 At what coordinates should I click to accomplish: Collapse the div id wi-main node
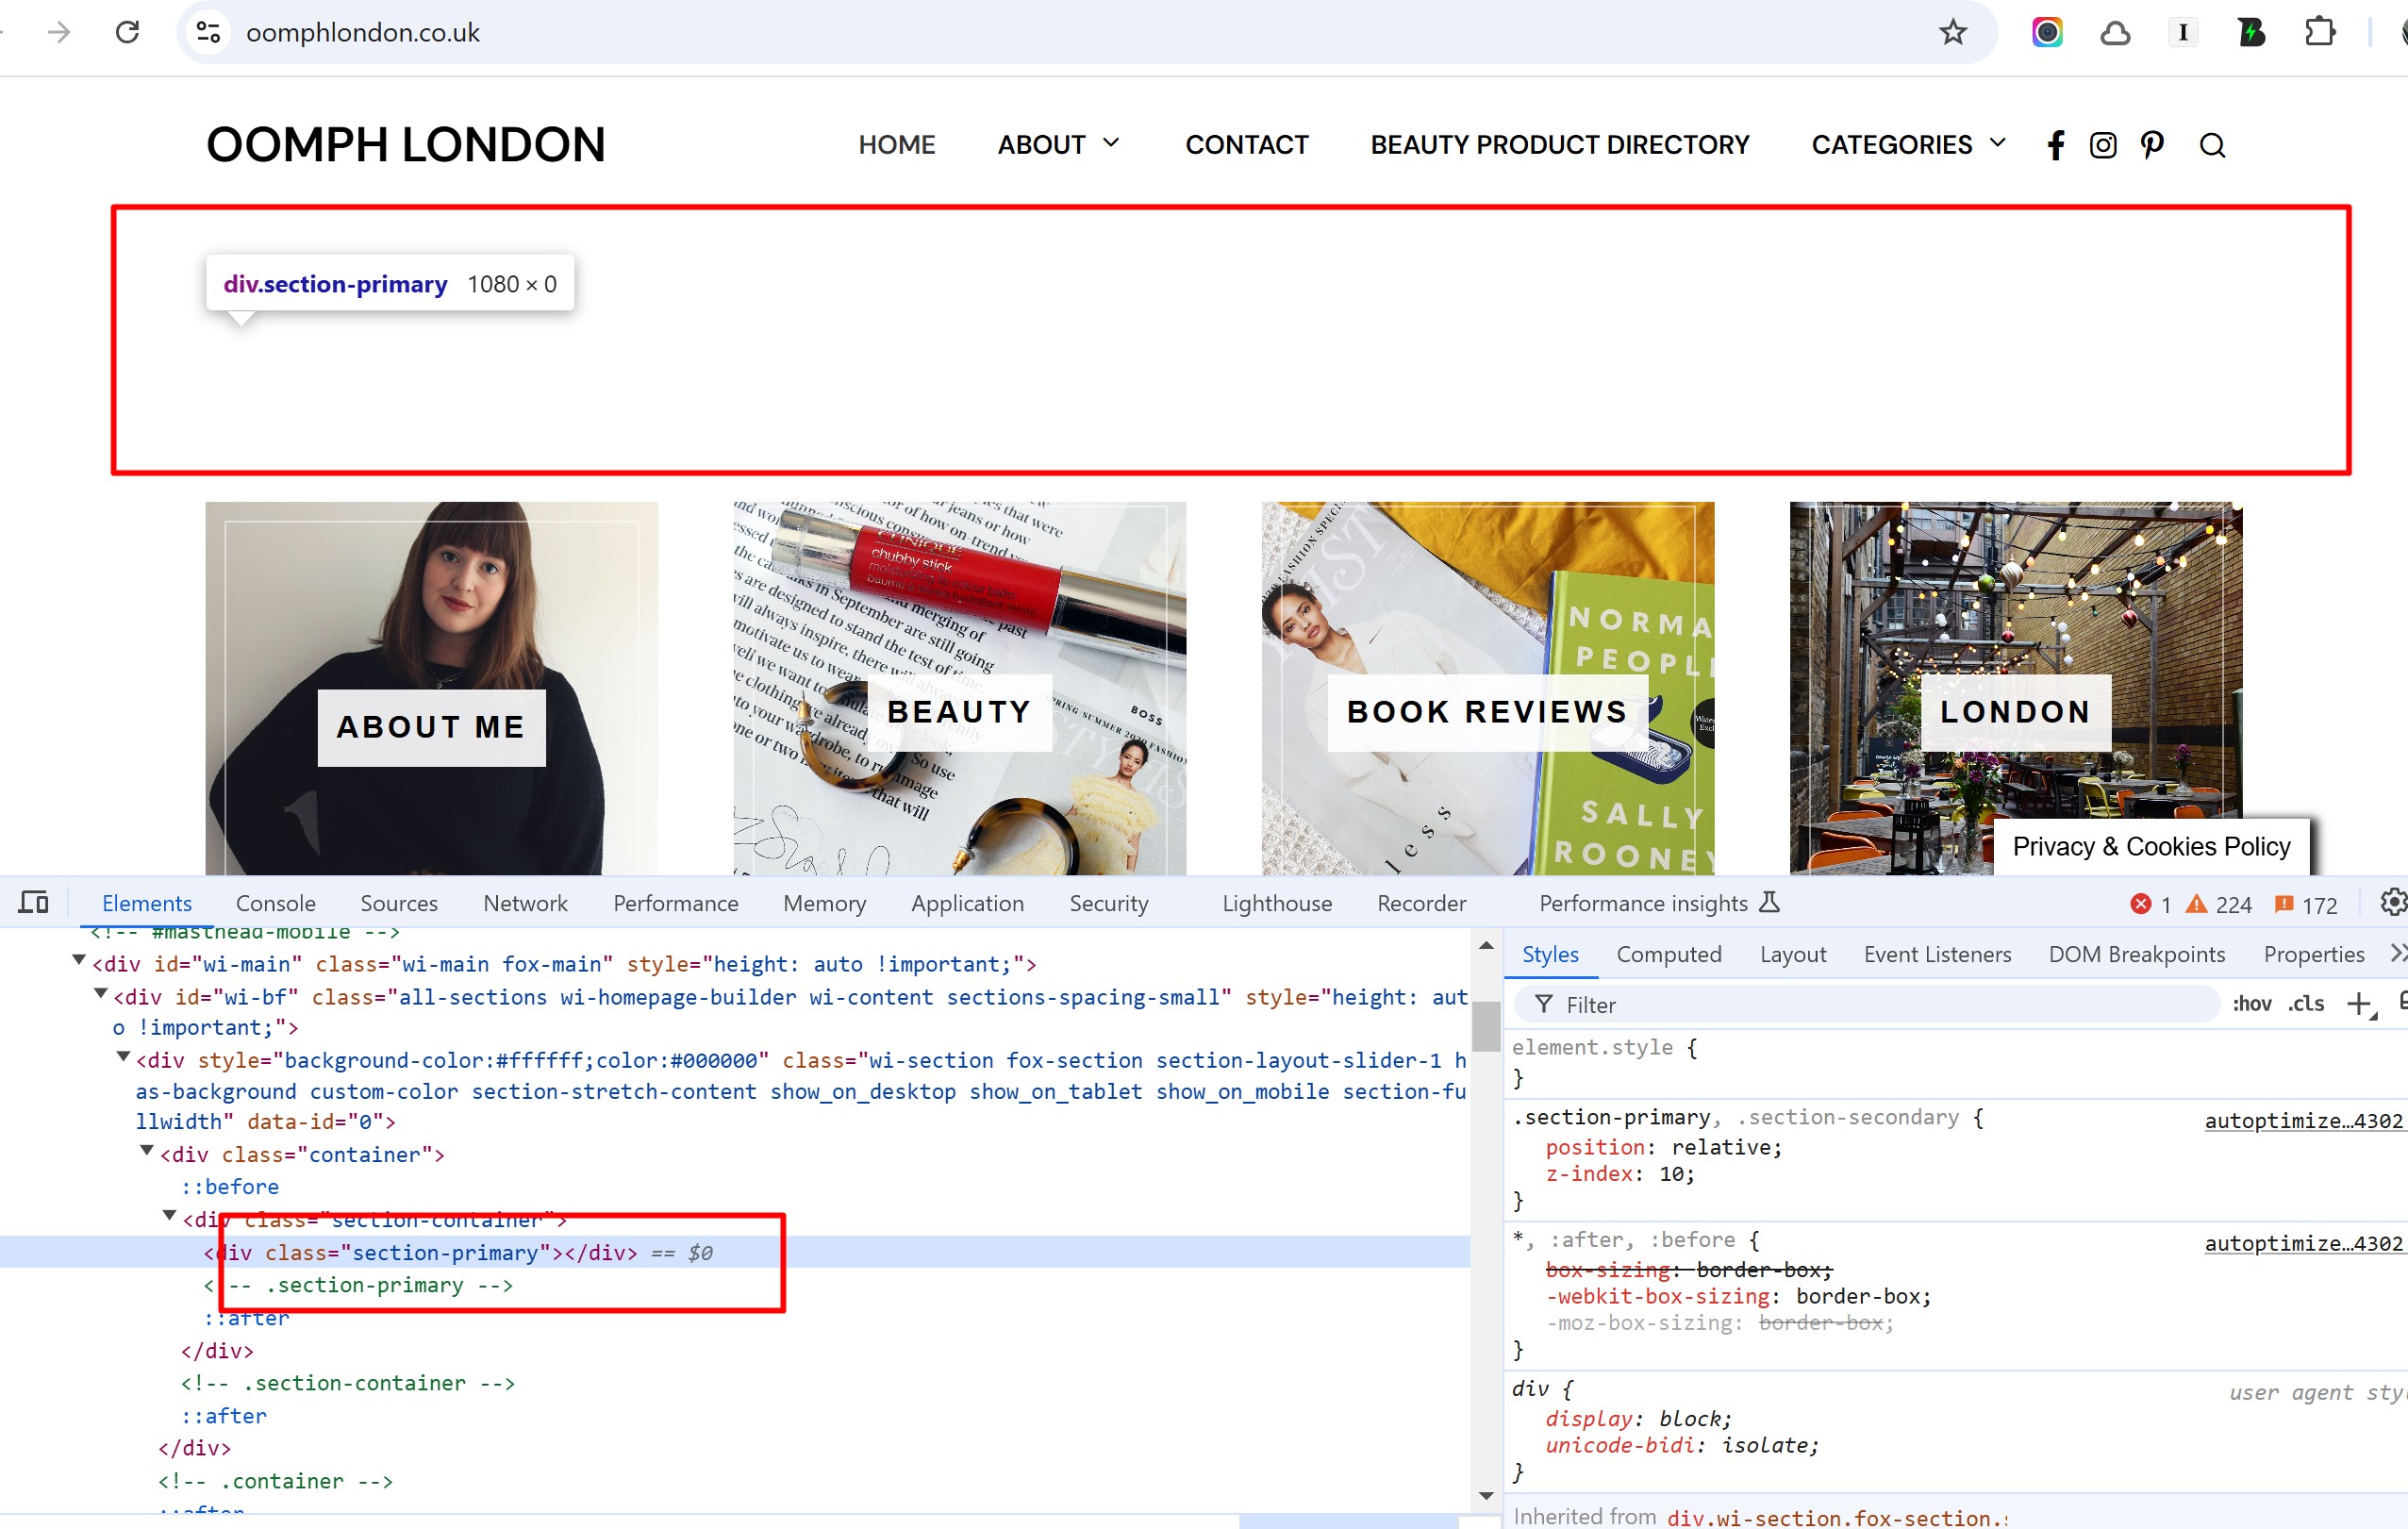[79, 961]
